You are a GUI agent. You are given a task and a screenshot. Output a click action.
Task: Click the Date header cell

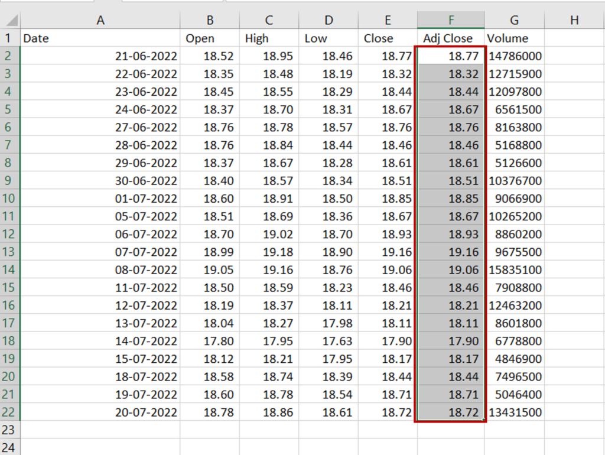pyautogui.click(x=100, y=38)
